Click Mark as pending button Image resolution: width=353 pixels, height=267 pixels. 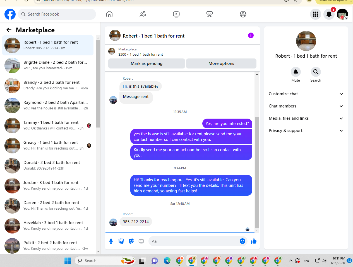click(x=147, y=63)
